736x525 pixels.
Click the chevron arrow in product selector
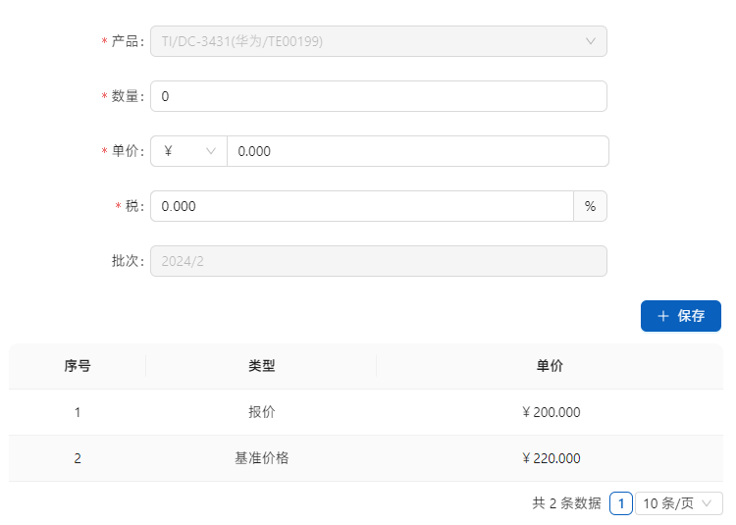click(591, 41)
